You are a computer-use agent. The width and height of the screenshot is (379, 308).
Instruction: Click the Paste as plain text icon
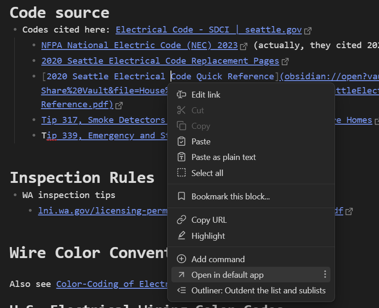[x=181, y=157]
